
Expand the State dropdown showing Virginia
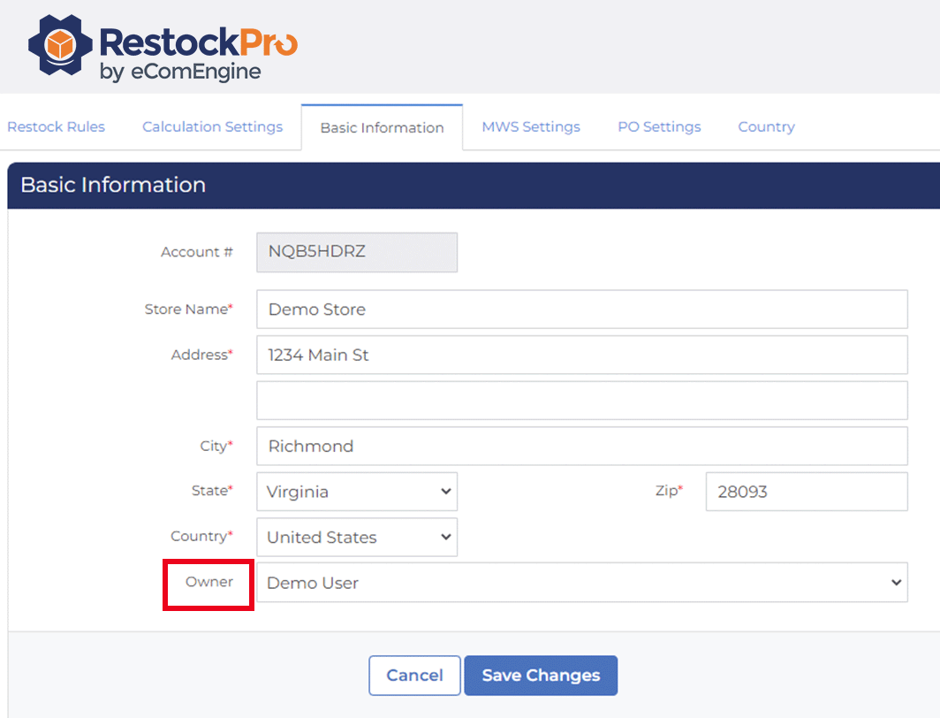pyautogui.click(x=357, y=492)
